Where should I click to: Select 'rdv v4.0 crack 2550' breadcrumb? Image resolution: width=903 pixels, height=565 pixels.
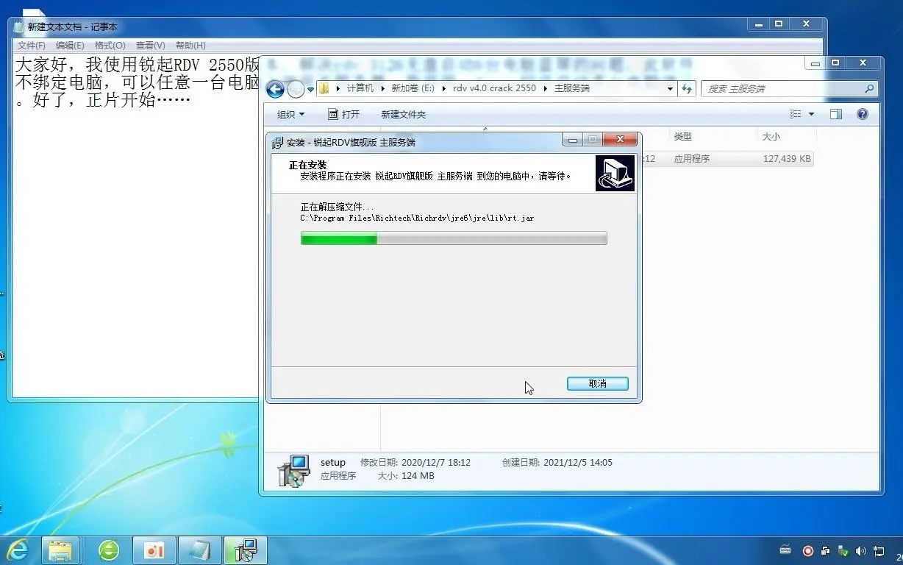coord(494,88)
